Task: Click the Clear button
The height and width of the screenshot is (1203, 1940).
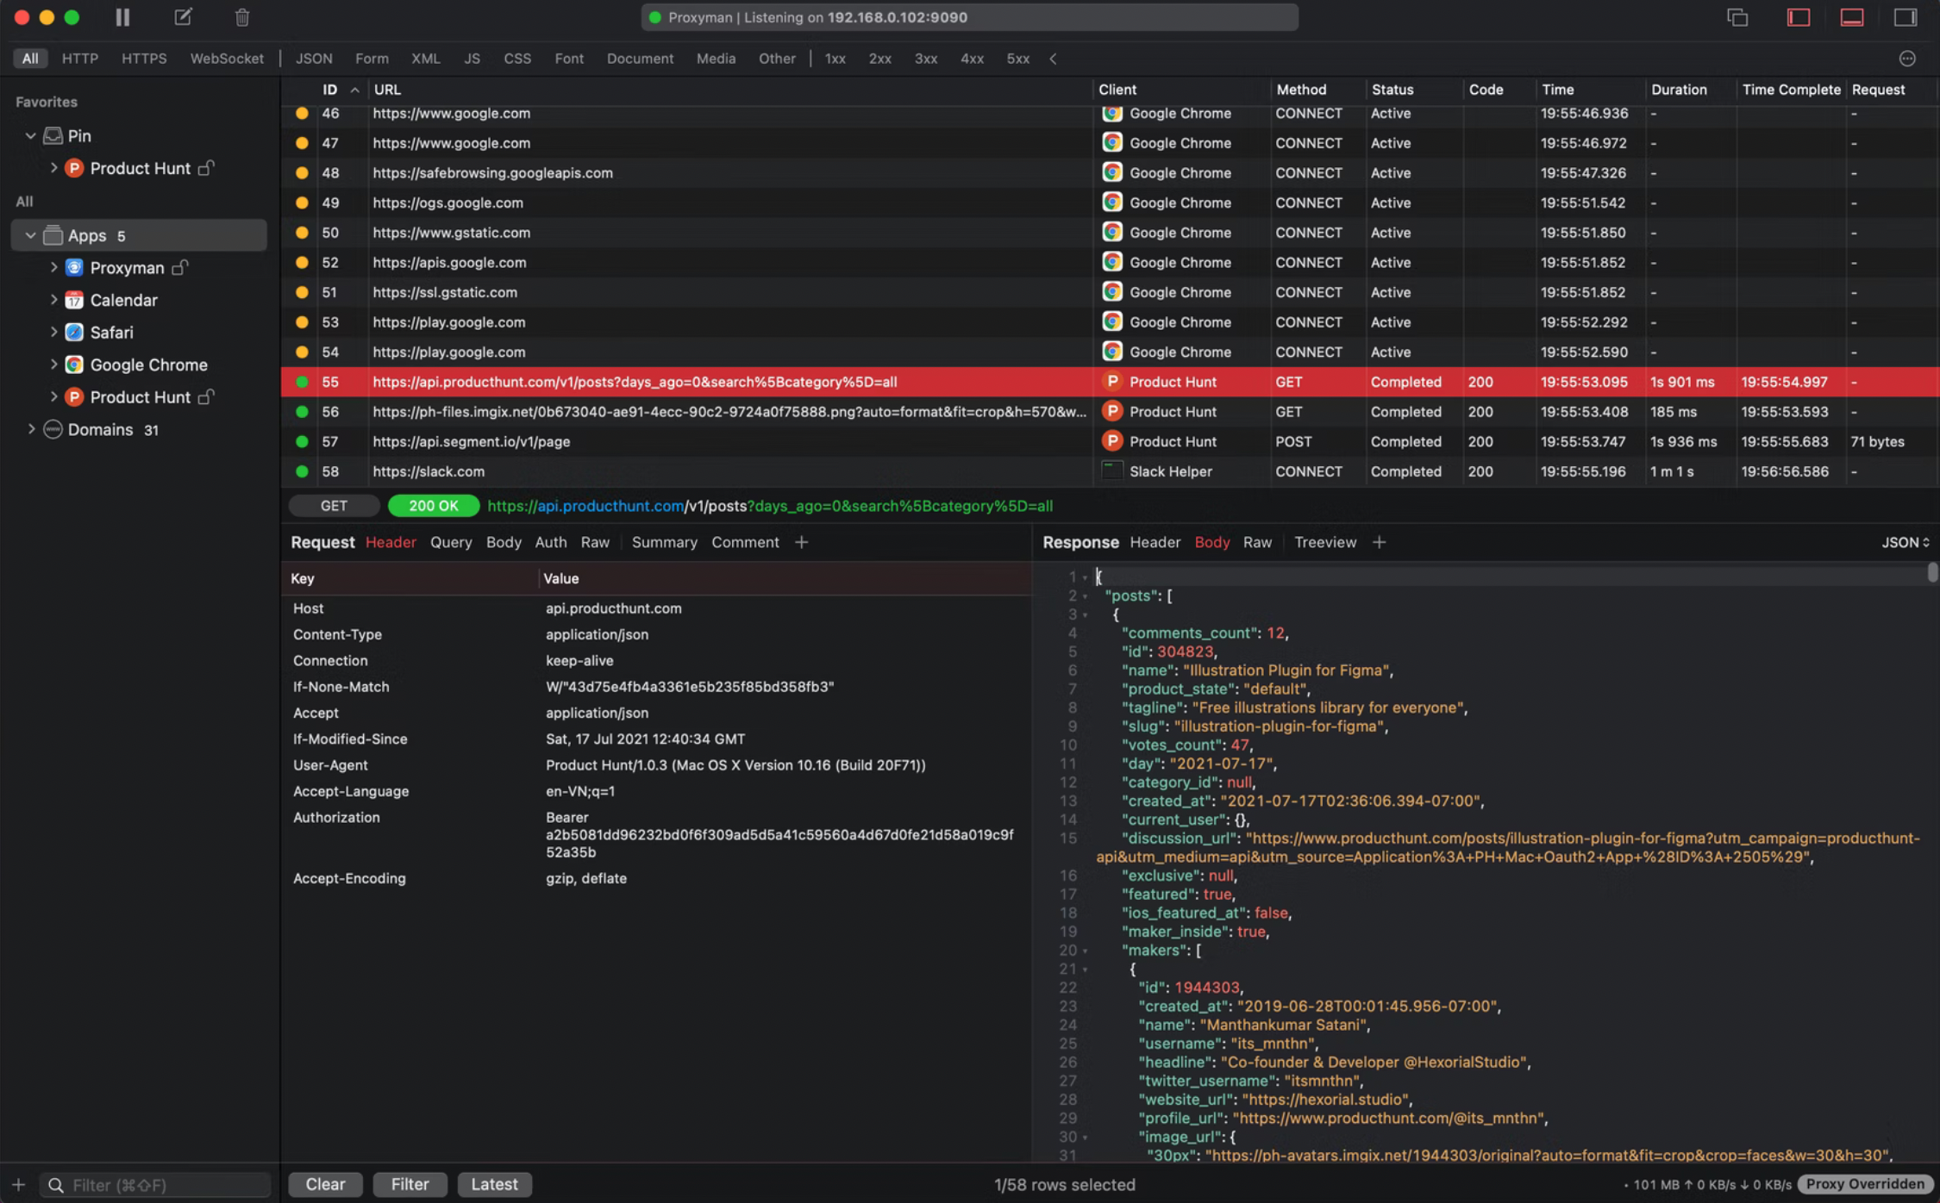Action: click(x=325, y=1184)
